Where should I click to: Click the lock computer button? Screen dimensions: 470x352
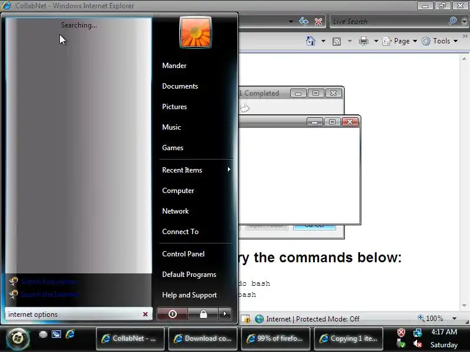coord(203,314)
